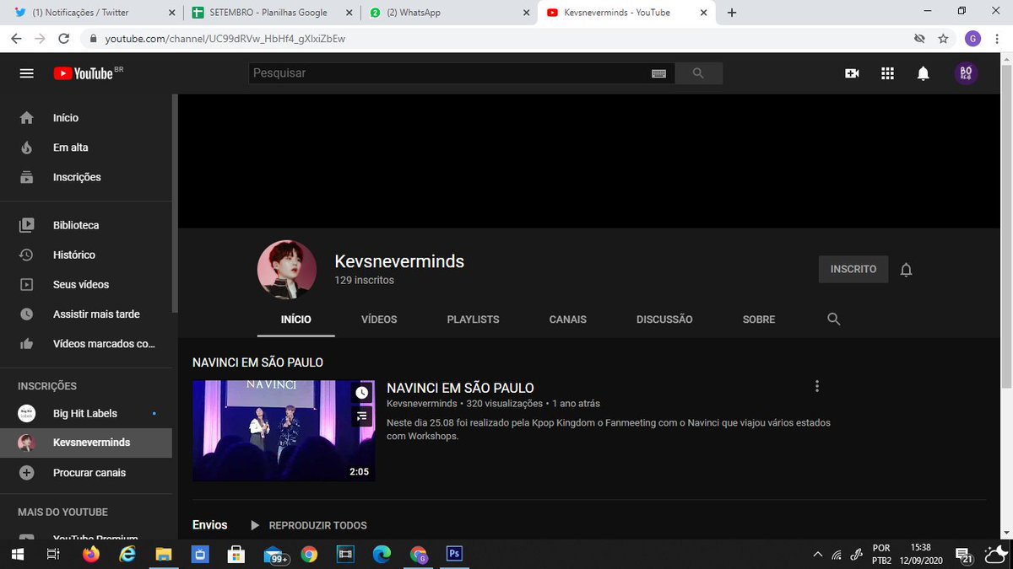
Task: Click Kevsneverminds uploader name under video
Action: [x=421, y=404]
